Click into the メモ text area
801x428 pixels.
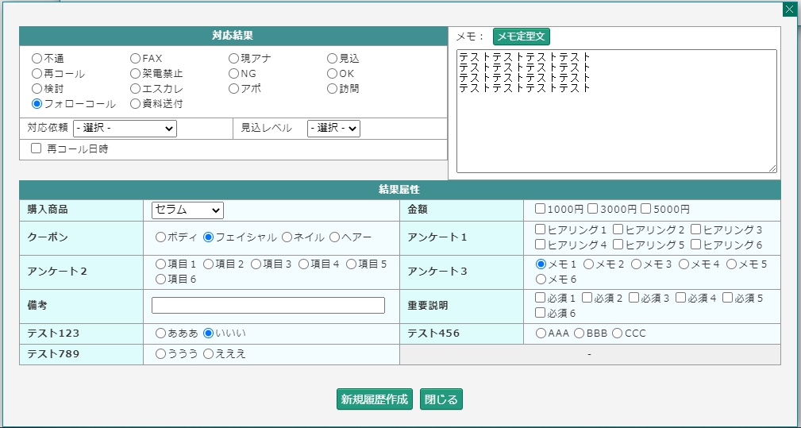click(x=617, y=111)
